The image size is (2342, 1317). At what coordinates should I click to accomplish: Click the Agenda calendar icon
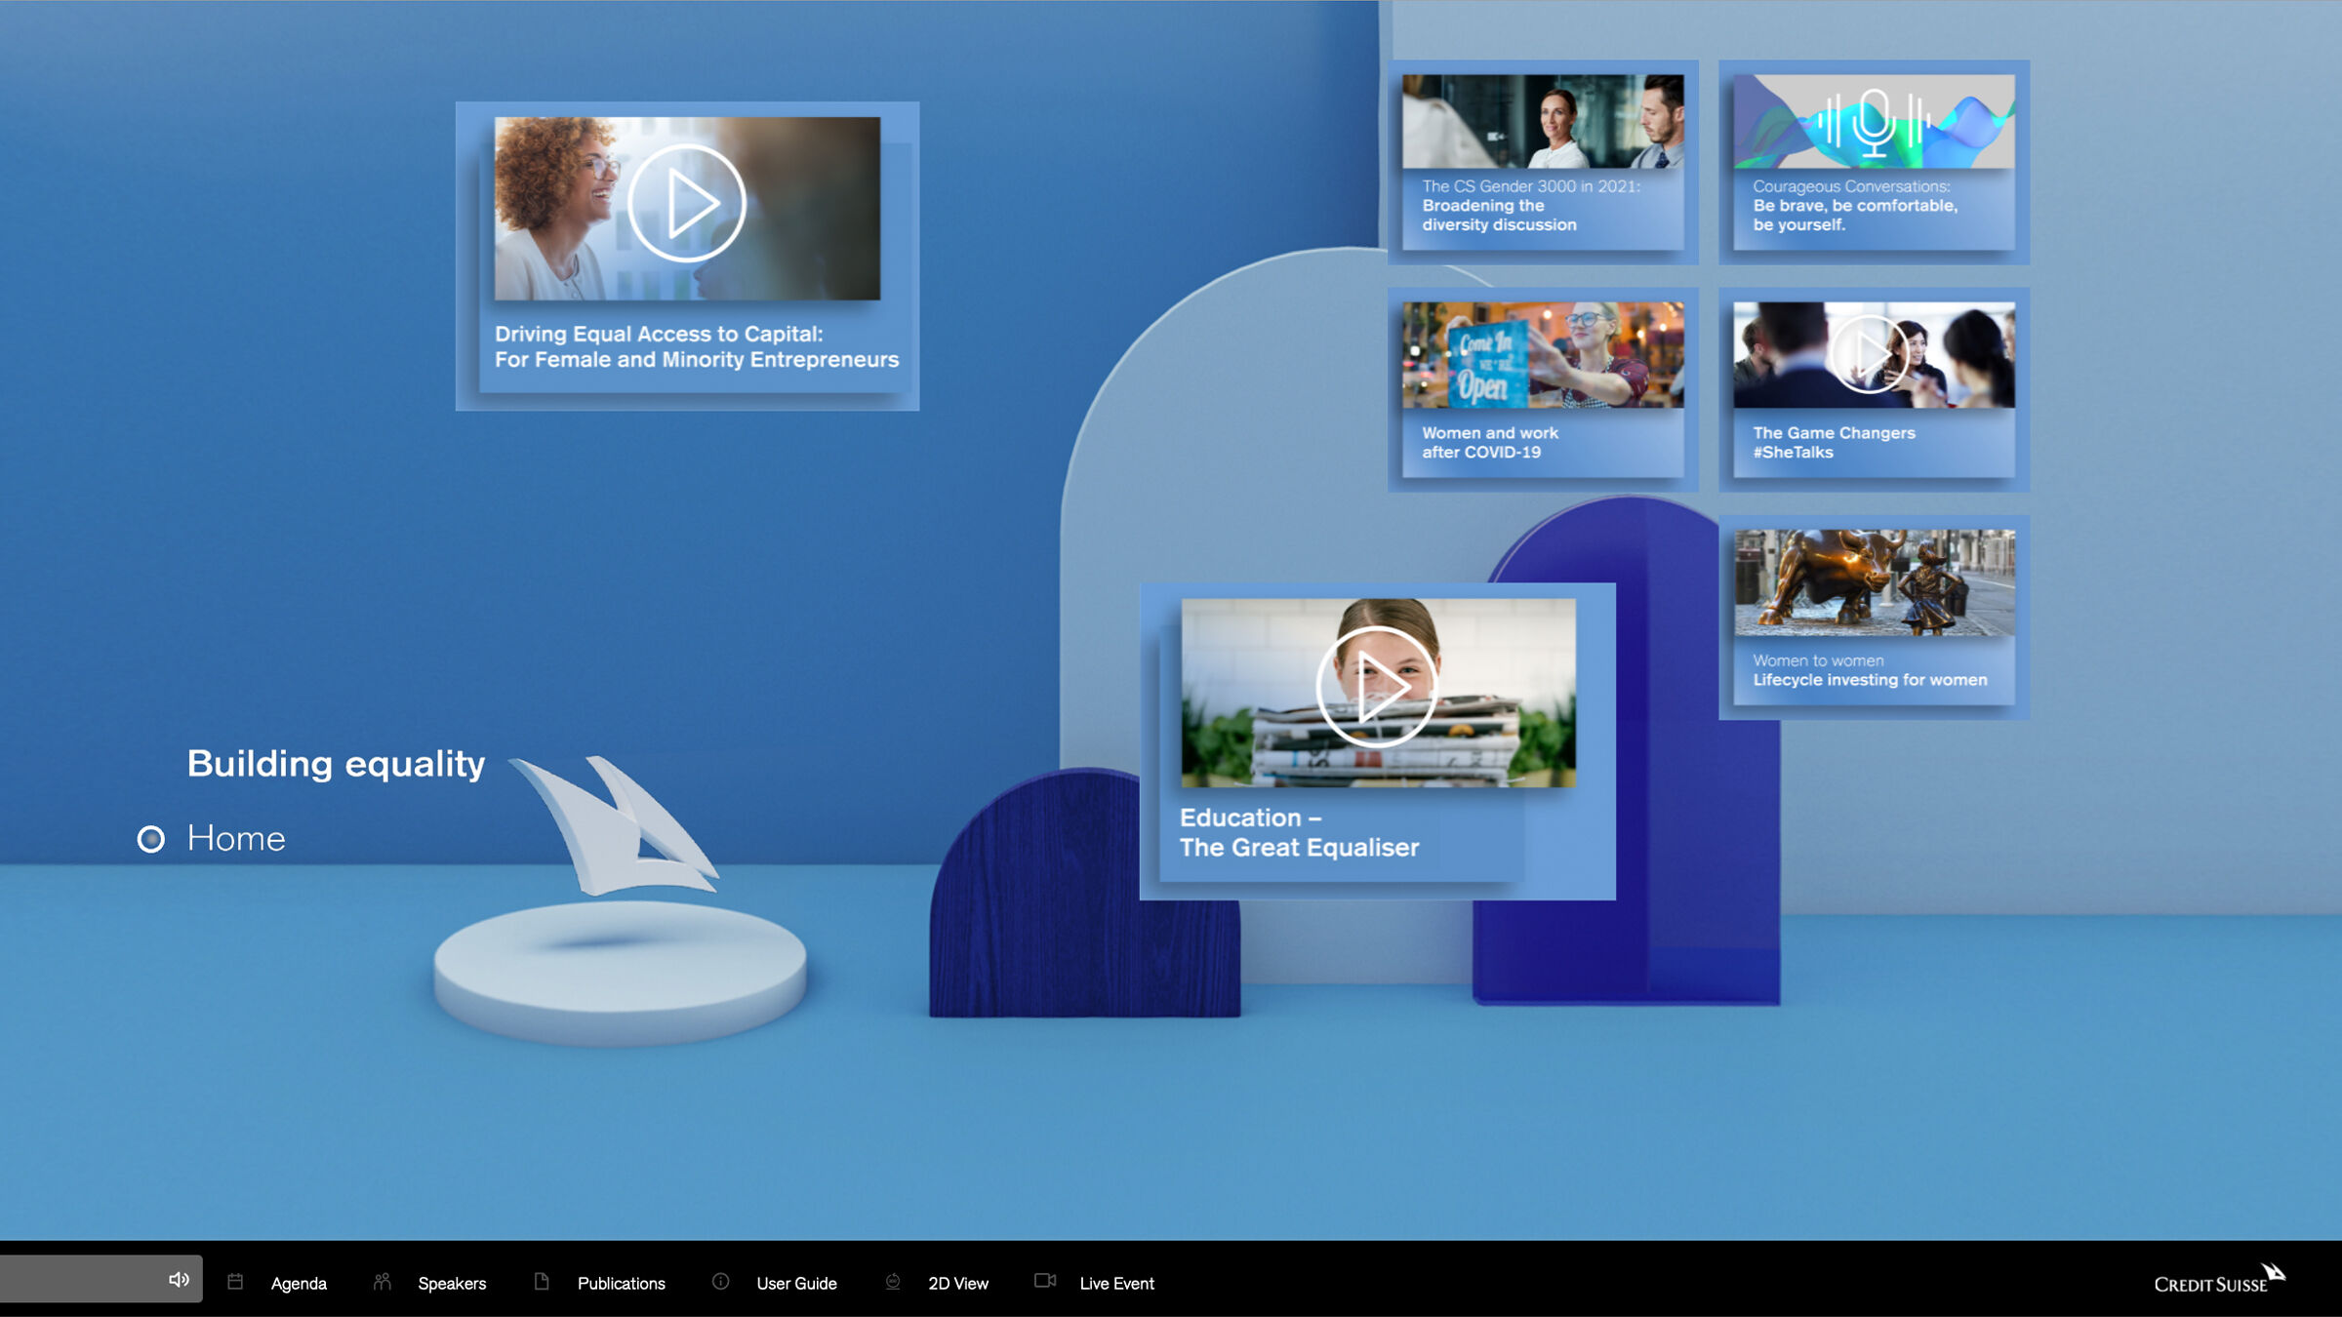tap(235, 1282)
